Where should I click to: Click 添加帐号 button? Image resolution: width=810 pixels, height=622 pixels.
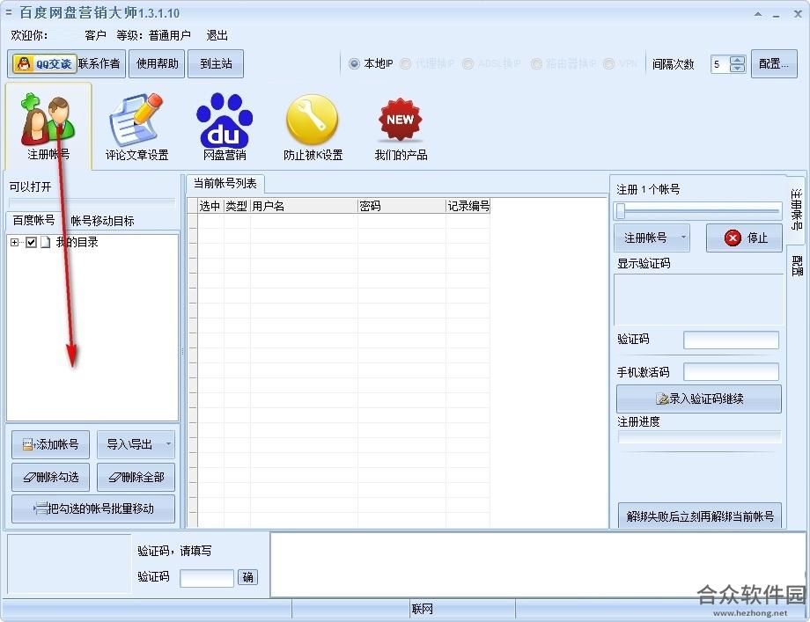click(51, 444)
